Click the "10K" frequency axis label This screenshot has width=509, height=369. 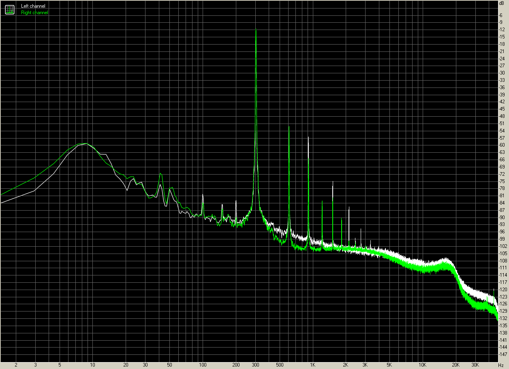pos(422,365)
